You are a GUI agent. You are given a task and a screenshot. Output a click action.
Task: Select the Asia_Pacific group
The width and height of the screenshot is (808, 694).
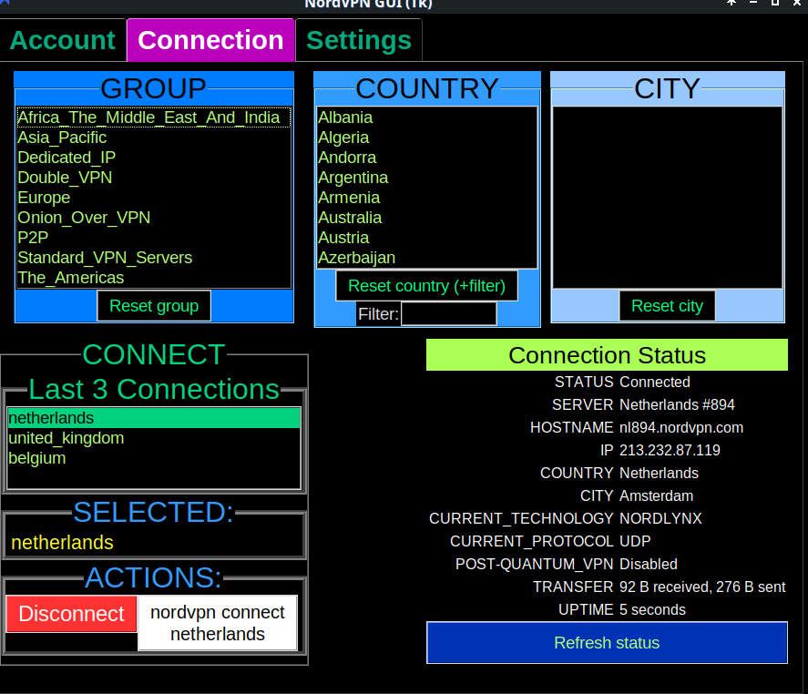click(x=154, y=138)
